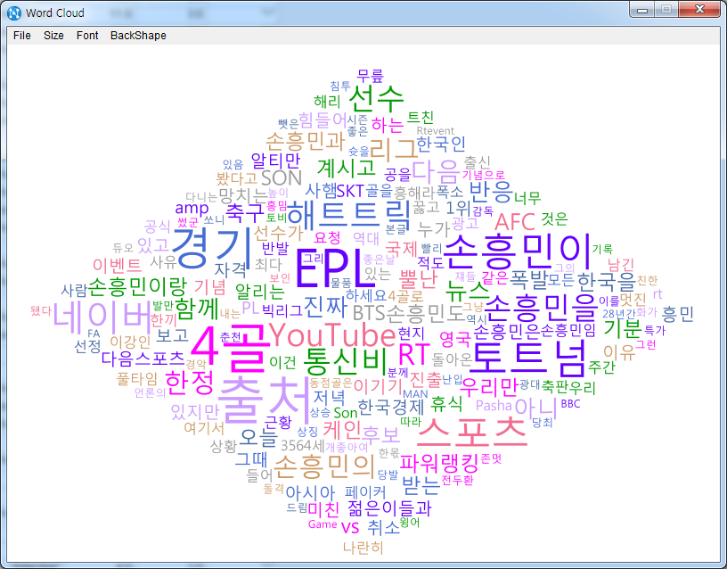
Task: Select the blue word "취소"
Action: pyautogui.click(x=383, y=527)
